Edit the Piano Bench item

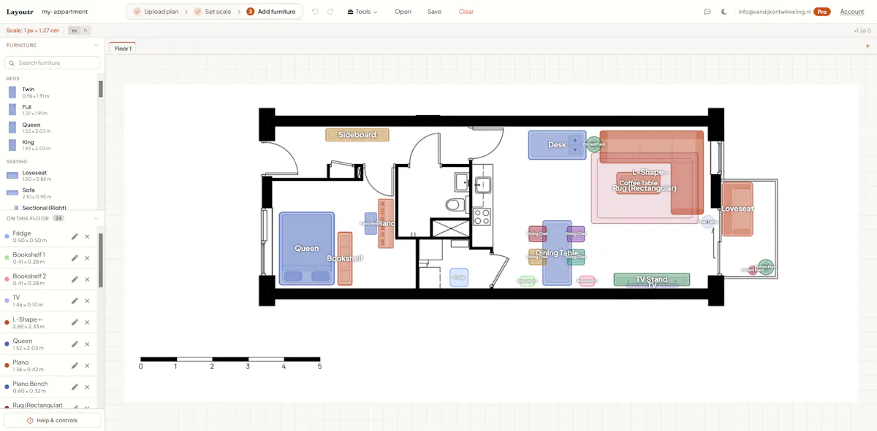(75, 387)
